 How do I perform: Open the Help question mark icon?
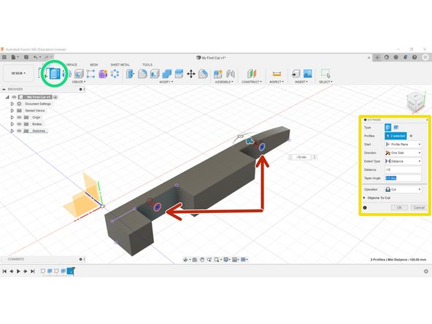(x=414, y=58)
